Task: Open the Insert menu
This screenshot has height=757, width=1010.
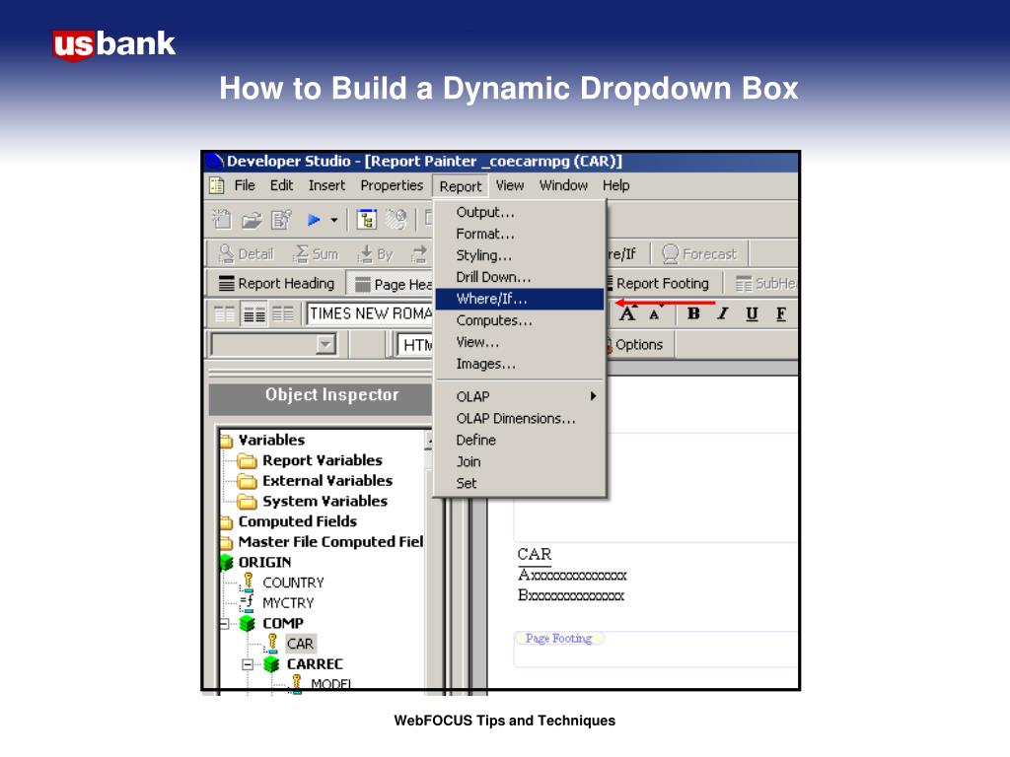Action: pyautogui.click(x=326, y=185)
